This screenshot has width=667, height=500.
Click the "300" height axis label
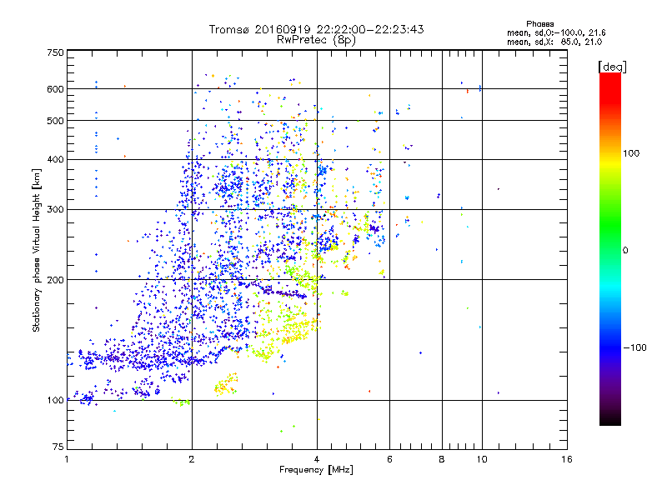coord(55,209)
